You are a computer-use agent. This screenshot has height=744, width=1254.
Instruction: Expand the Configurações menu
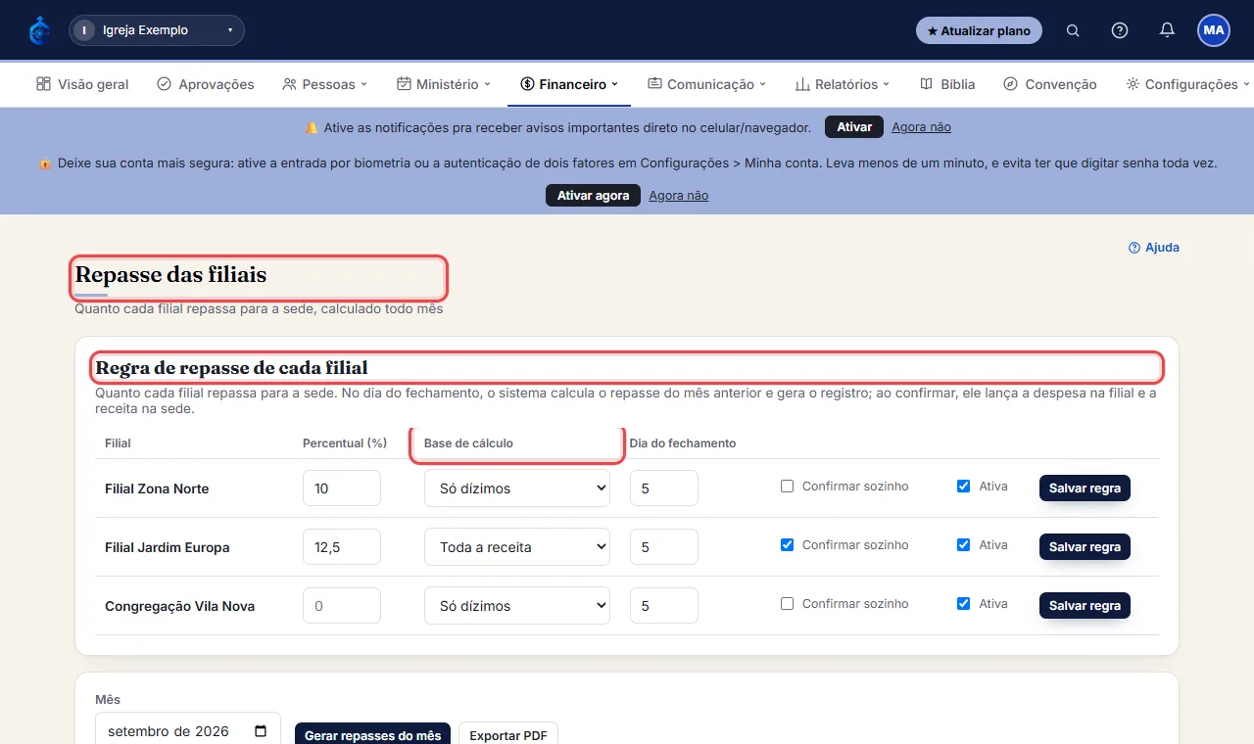pos(1188,84)
